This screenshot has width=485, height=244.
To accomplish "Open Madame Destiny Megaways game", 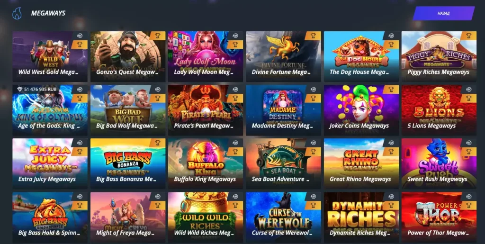I will coord(283,110).
